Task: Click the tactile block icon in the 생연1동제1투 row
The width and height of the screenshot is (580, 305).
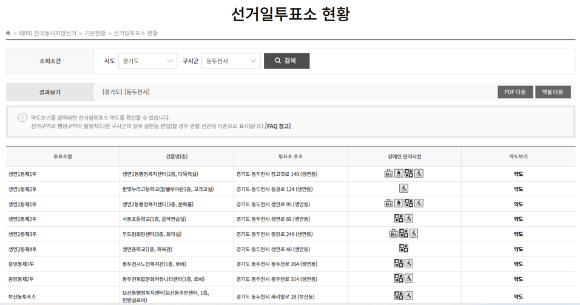Action: coord(409,173)
